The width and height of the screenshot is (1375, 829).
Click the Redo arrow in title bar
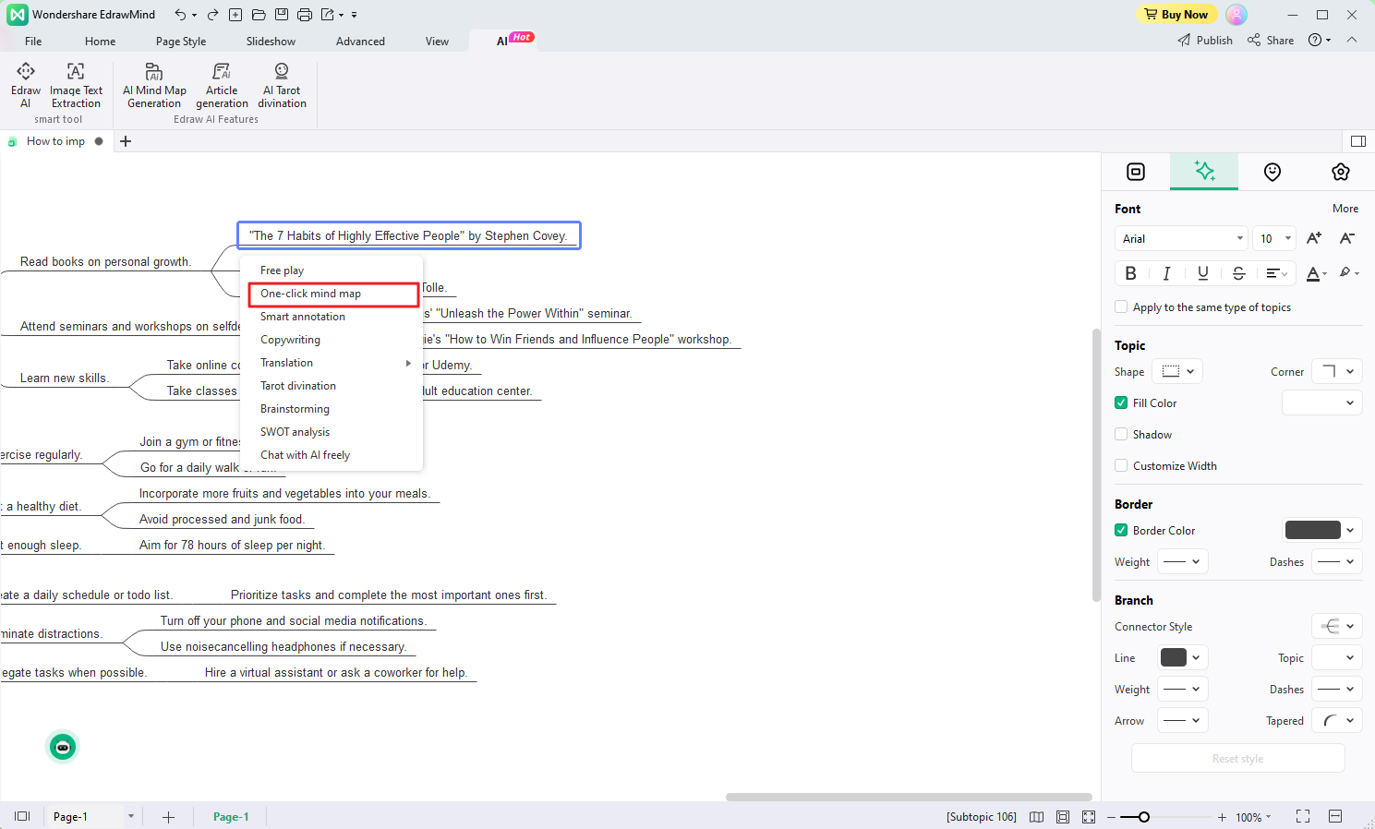[212, 15]
